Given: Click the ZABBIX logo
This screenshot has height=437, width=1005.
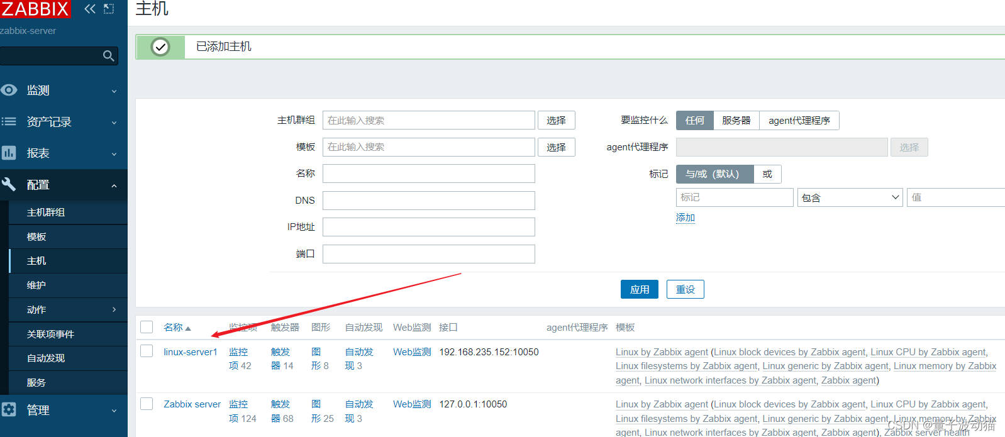Looking at the screenshot, I should click(x=35, y=9).
